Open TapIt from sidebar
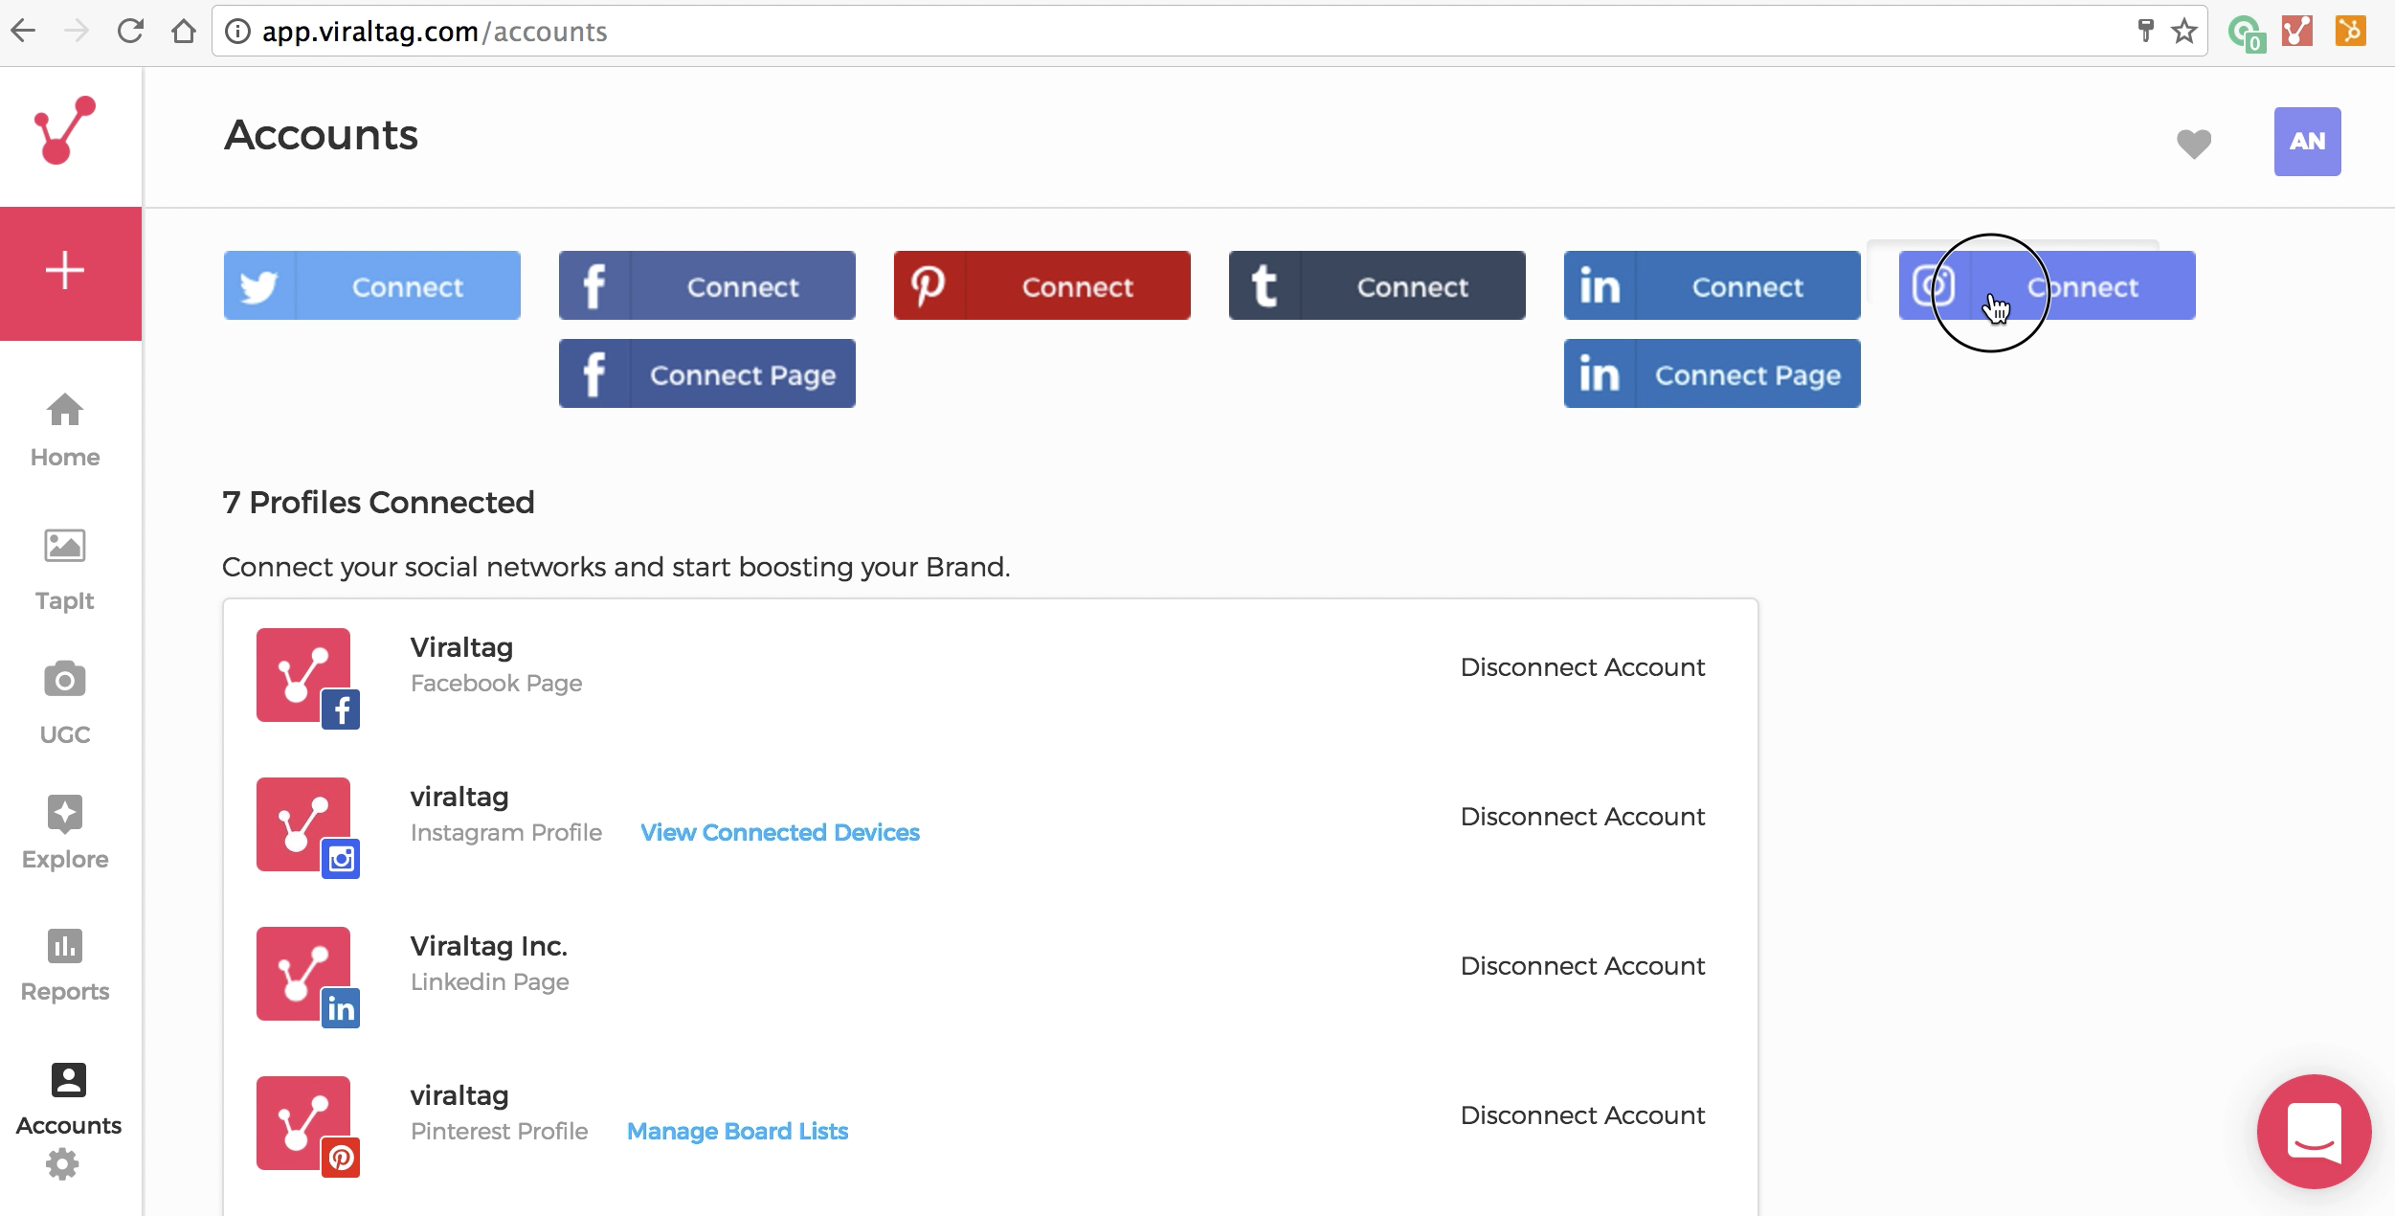 coord(65,571)
